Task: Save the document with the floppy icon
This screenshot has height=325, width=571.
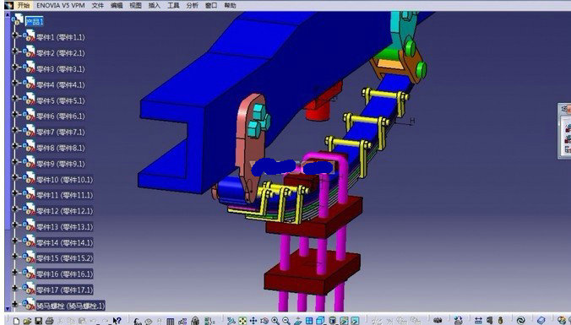Action: [x=39, y=321]
